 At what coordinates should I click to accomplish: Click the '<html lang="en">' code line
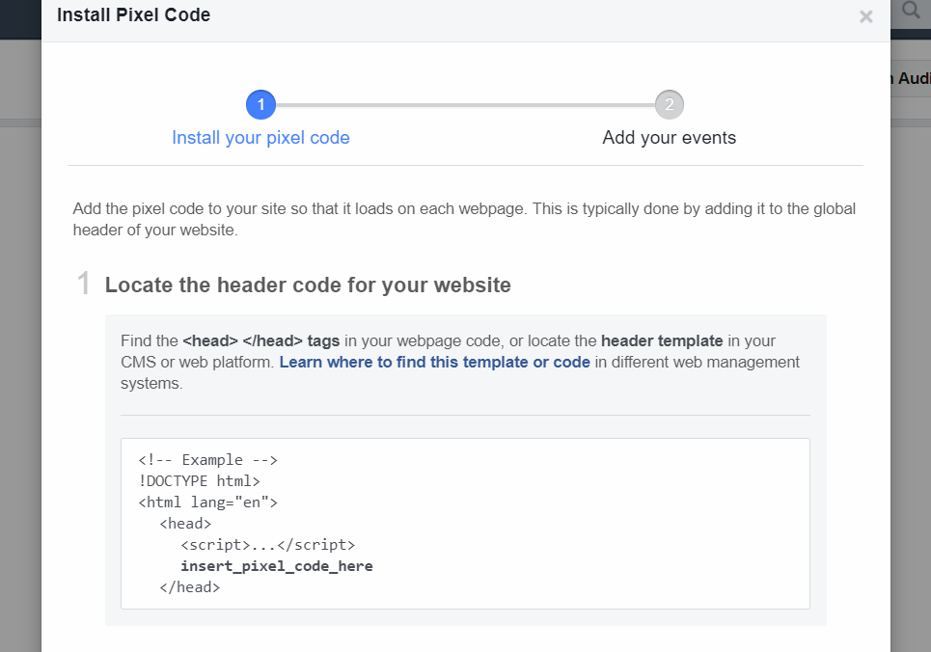tap(207, 503)
